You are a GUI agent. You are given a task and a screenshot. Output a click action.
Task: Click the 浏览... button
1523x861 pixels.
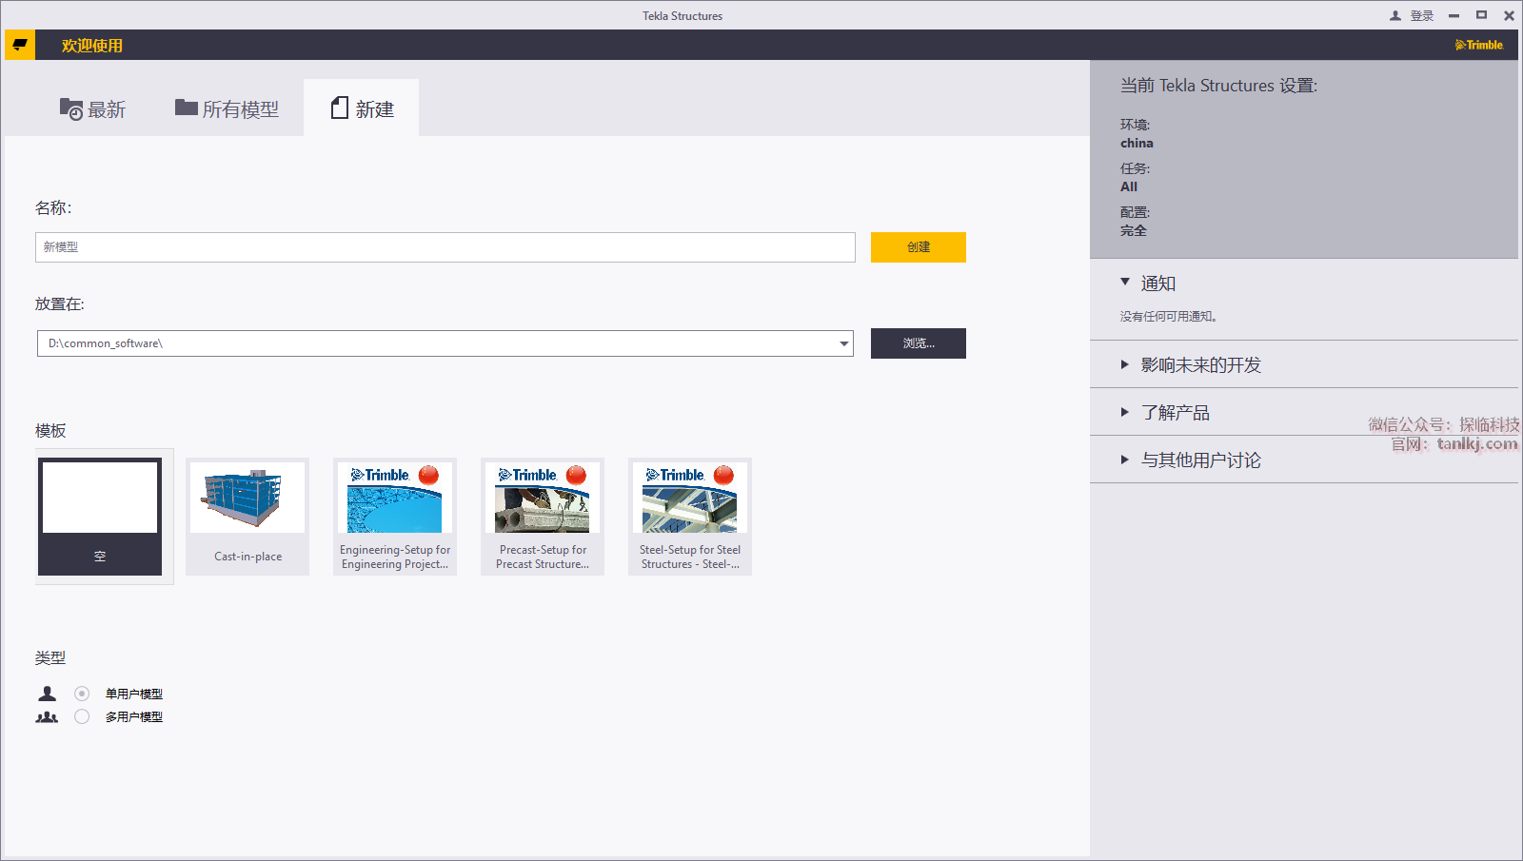(919, 343)
